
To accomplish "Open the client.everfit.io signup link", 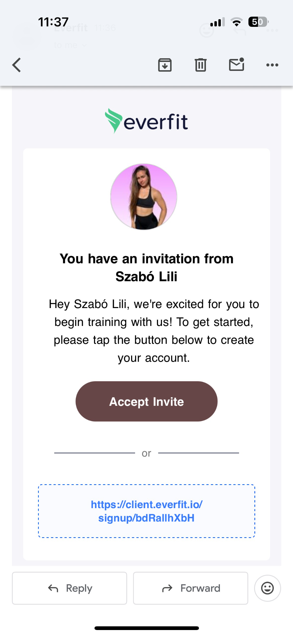I will pyautogui.click(x=146, y=511).
